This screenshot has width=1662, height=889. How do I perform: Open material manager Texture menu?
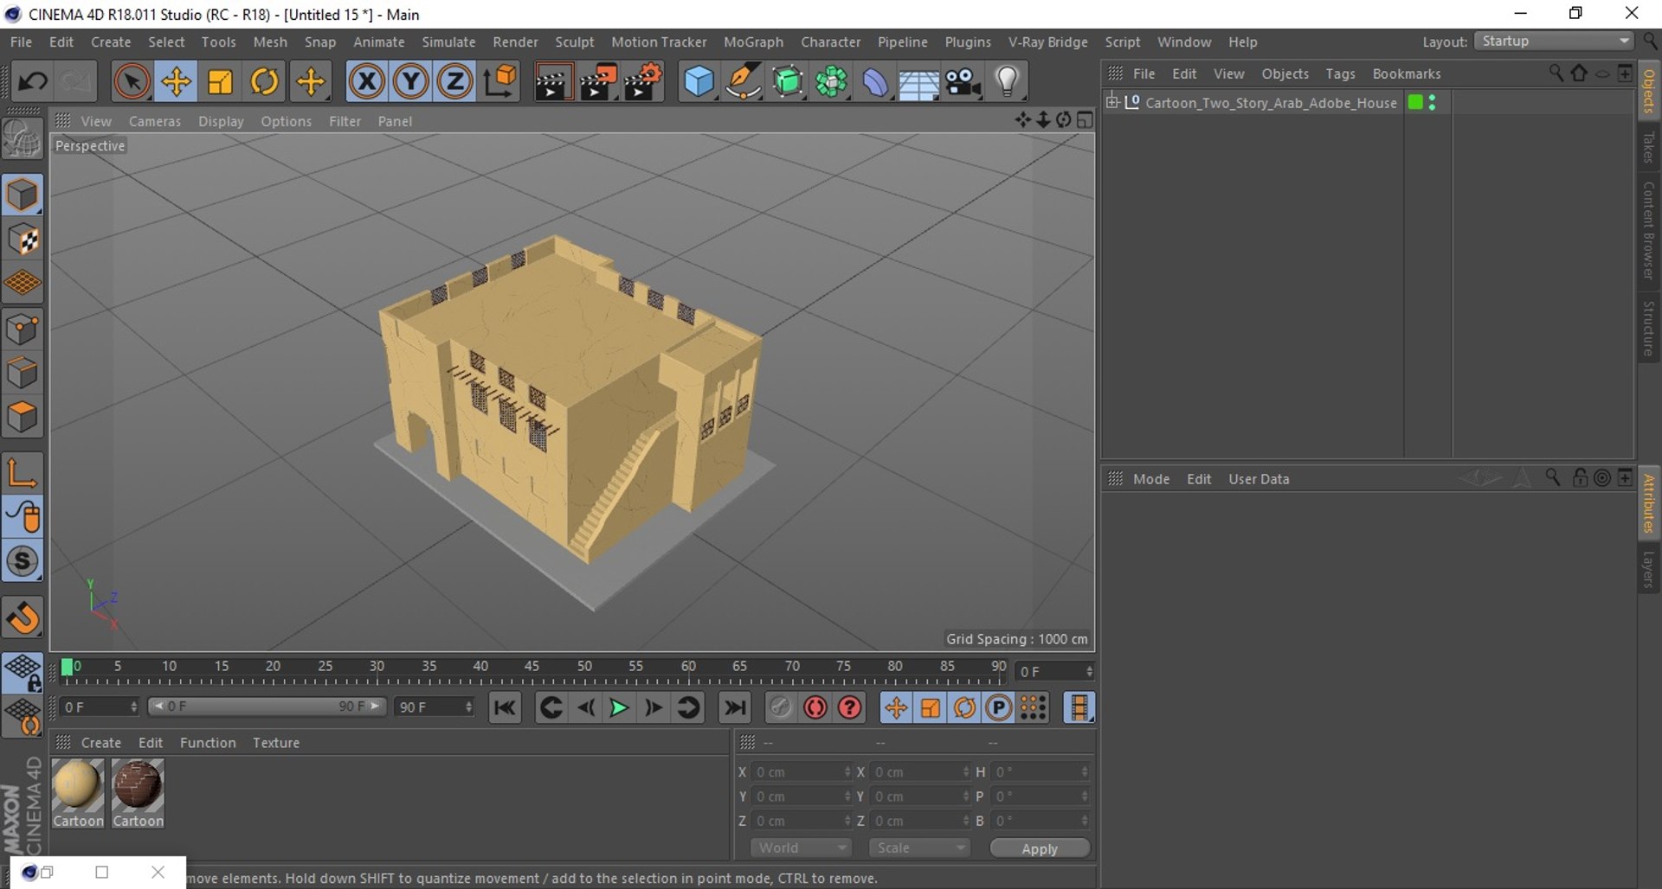(276, 743)
